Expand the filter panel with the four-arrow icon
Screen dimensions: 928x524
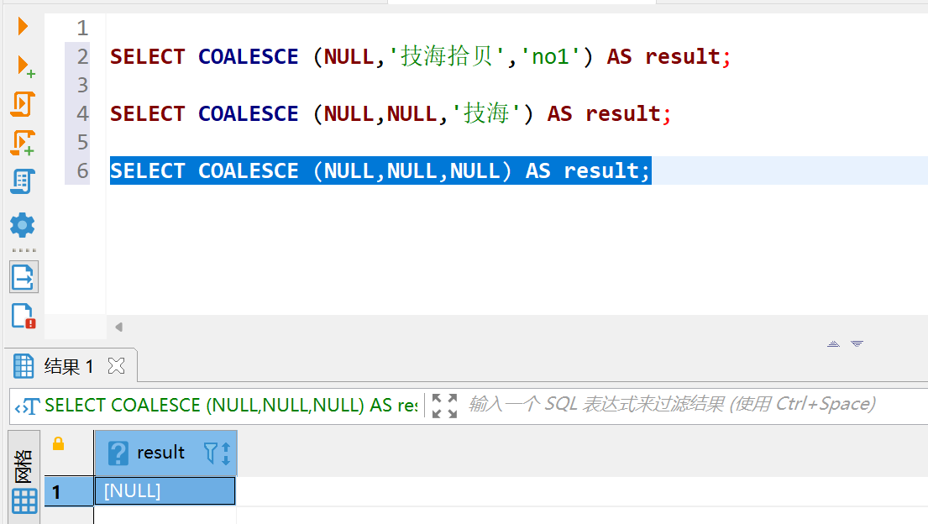(444, 406)
